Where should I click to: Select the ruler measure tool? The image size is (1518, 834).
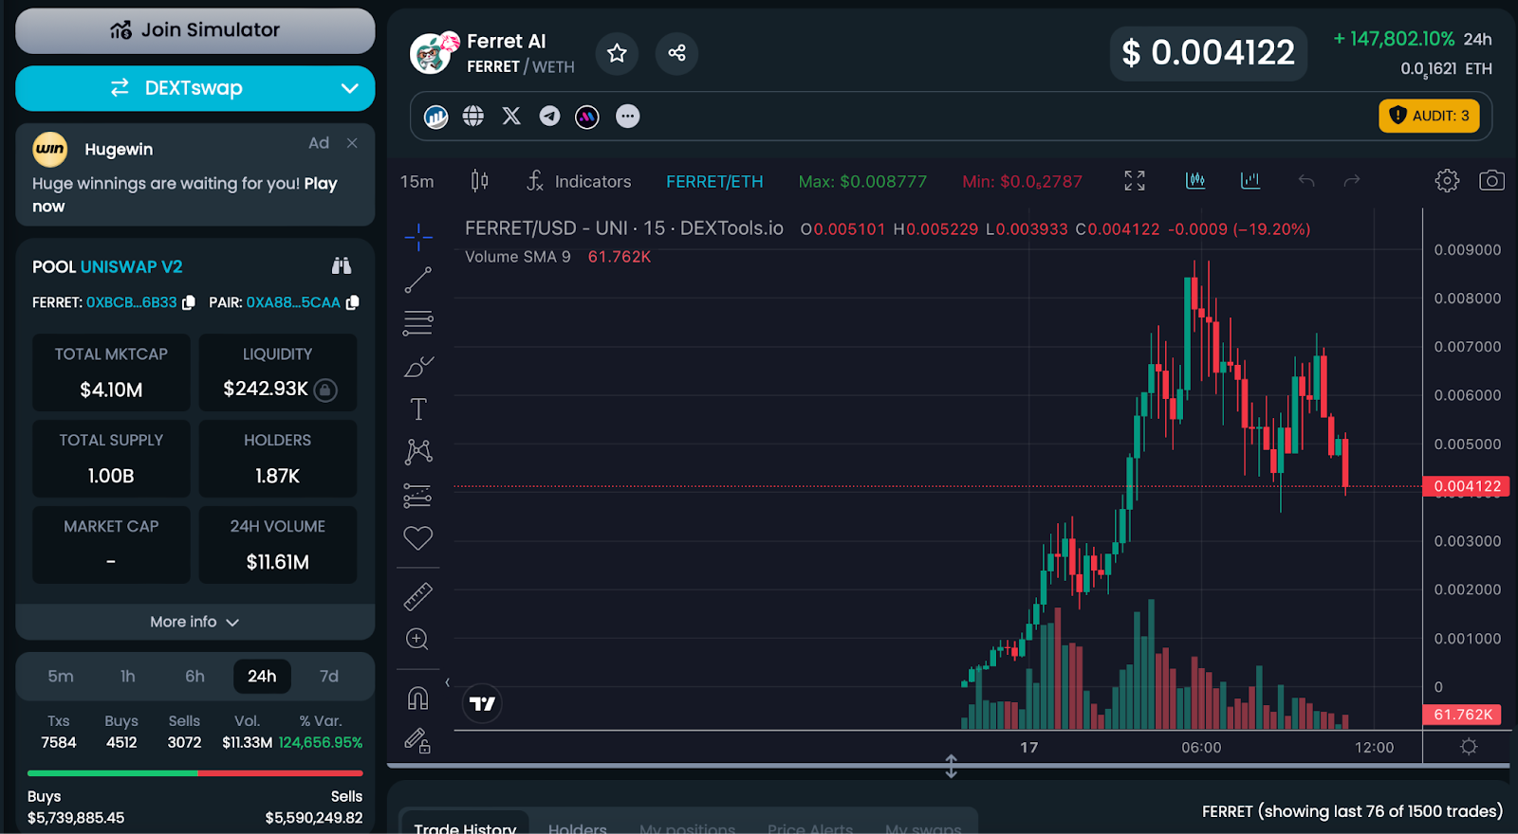point(418,596)
